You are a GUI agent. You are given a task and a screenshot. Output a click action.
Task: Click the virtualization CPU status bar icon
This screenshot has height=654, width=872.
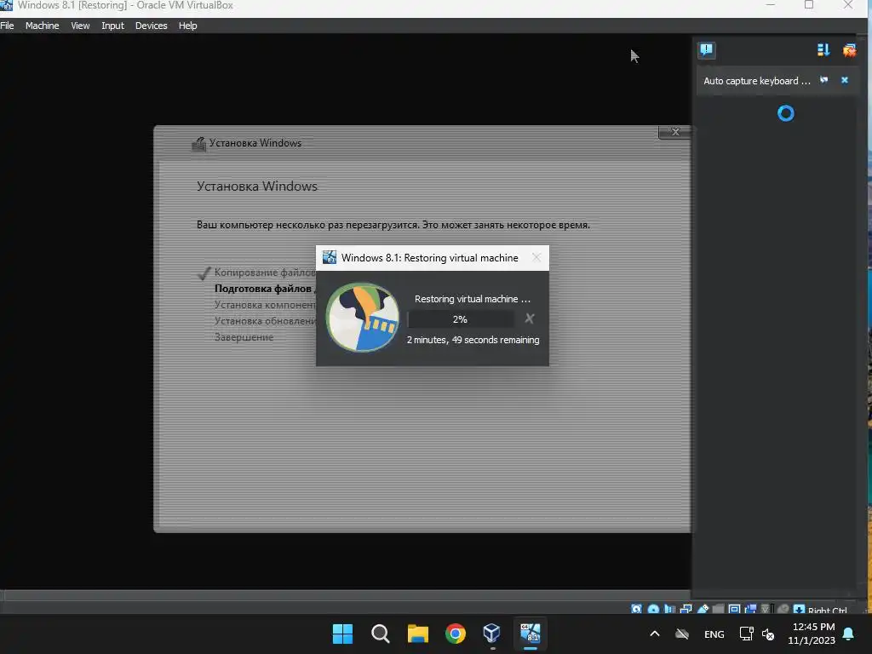pos(766,610)
